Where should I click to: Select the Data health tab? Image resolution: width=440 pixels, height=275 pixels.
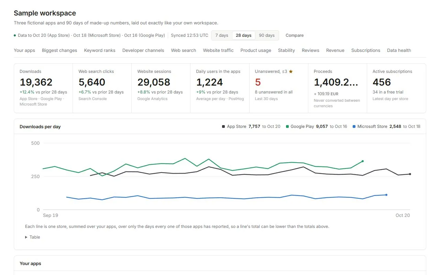coord(399,50)
